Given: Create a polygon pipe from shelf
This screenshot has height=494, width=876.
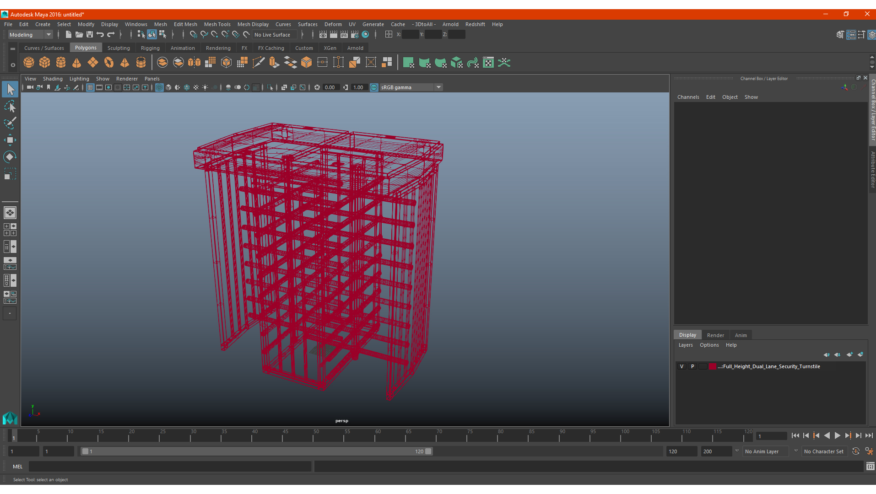Looking at the screenshot, I should pyautogui.click(x=141, y=62).
